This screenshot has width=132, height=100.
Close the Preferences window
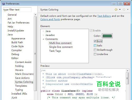coord(127,4)
